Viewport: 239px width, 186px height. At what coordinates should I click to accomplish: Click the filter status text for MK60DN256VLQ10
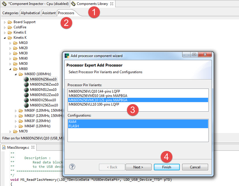(32, 138)
